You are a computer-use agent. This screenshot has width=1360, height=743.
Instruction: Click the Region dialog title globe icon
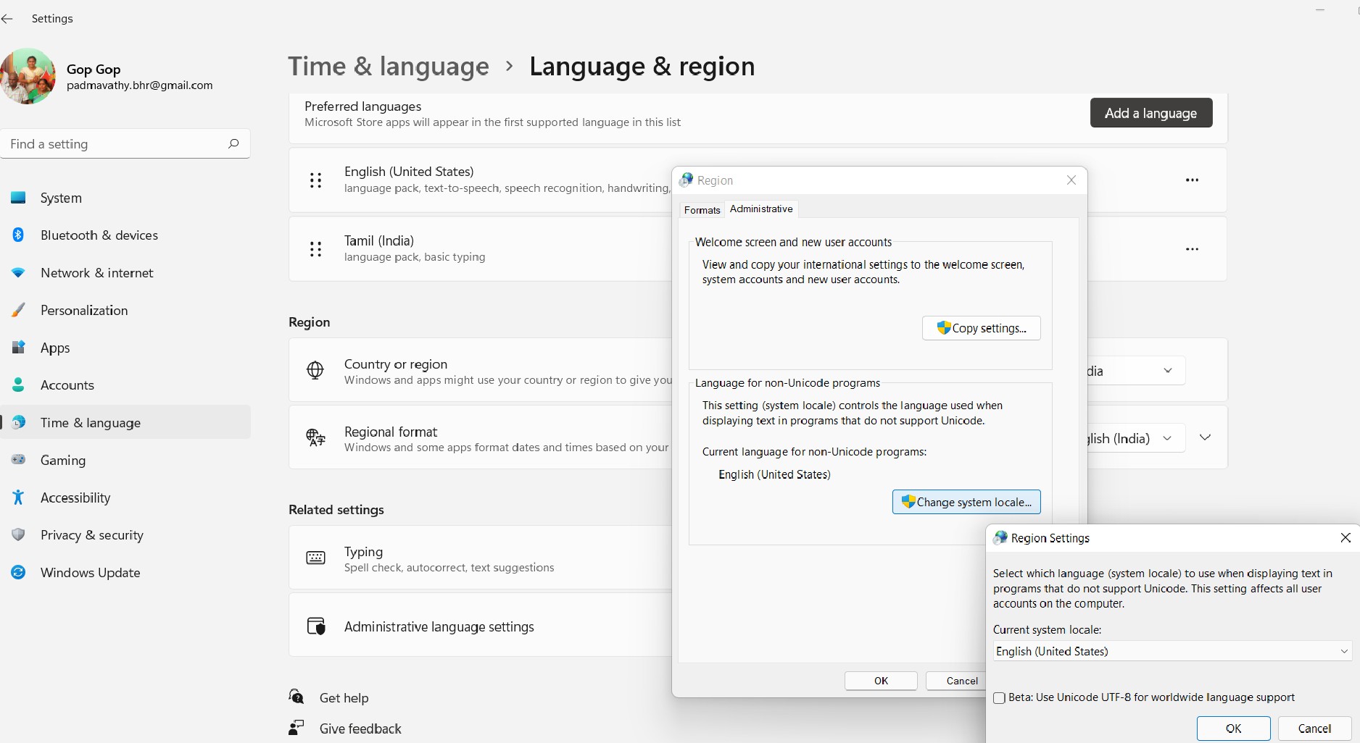(x=687, y=180)
